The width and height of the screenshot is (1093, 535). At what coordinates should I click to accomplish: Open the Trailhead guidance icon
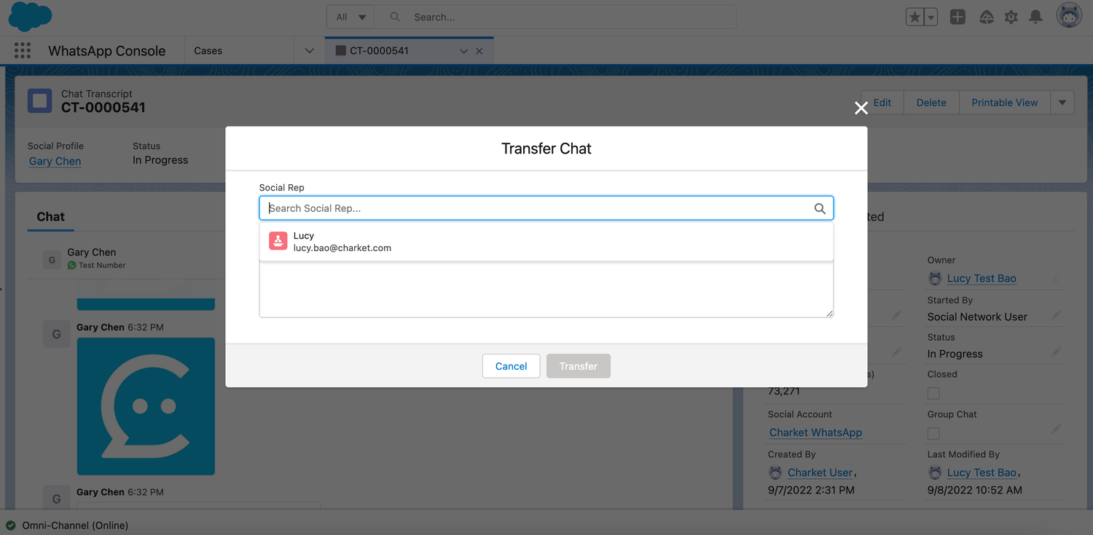[986, 17]
